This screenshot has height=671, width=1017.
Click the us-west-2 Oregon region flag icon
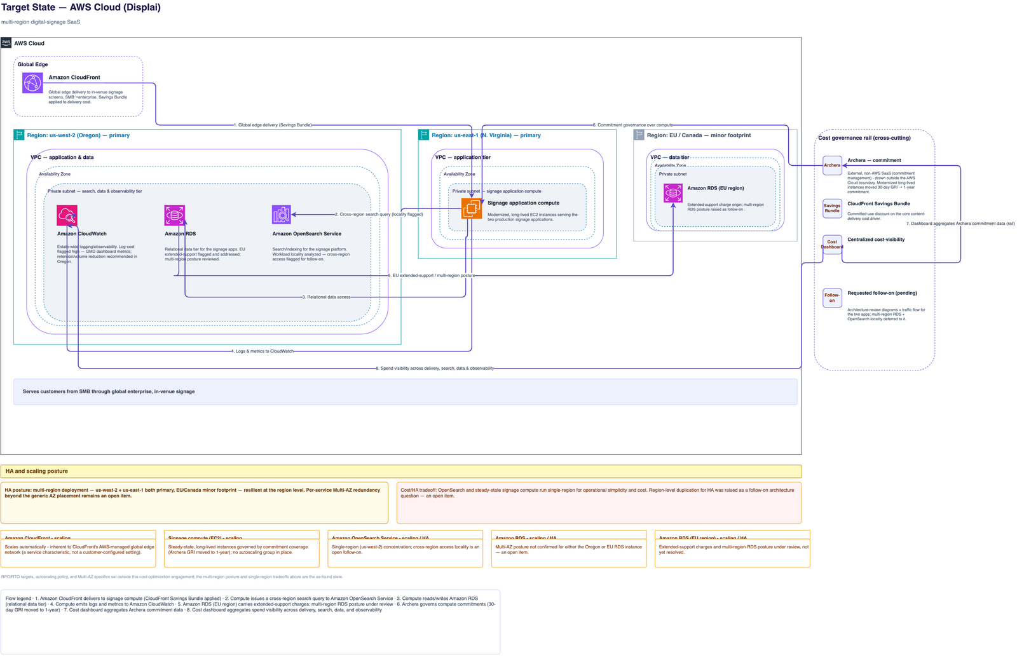[19, 135]
